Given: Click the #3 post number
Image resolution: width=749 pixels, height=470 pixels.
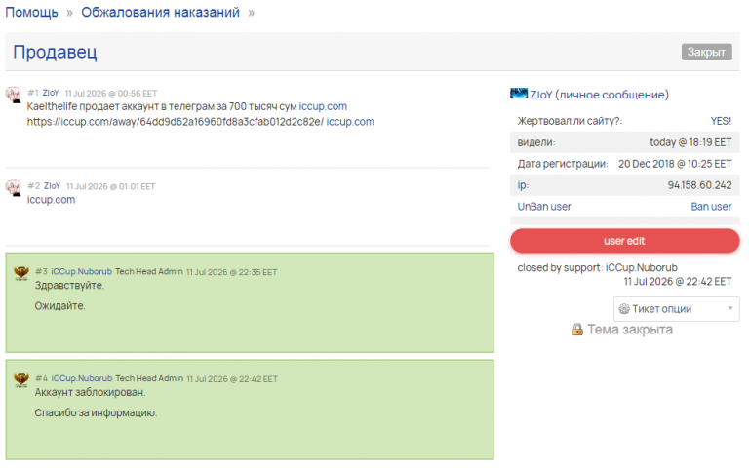Looking at the screenshot, I should pos(41,271).
